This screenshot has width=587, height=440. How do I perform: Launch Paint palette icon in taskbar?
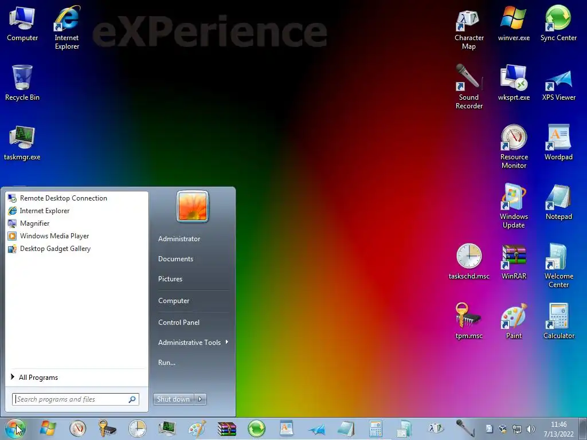(197, 429)
